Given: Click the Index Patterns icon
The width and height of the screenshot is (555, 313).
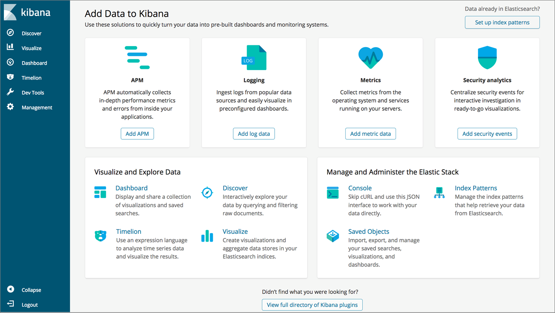Looking at the screenshot, I should pos(439,192).
